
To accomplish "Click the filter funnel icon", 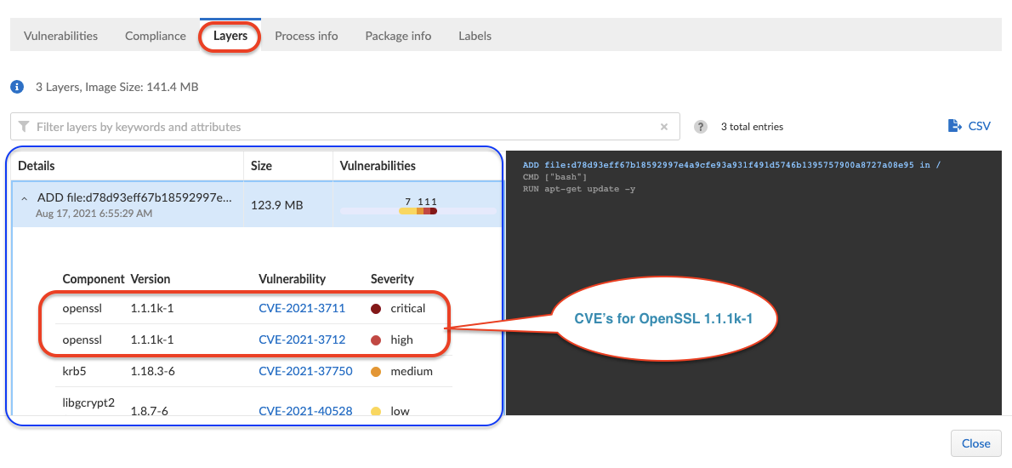I will tap(24, 127).
